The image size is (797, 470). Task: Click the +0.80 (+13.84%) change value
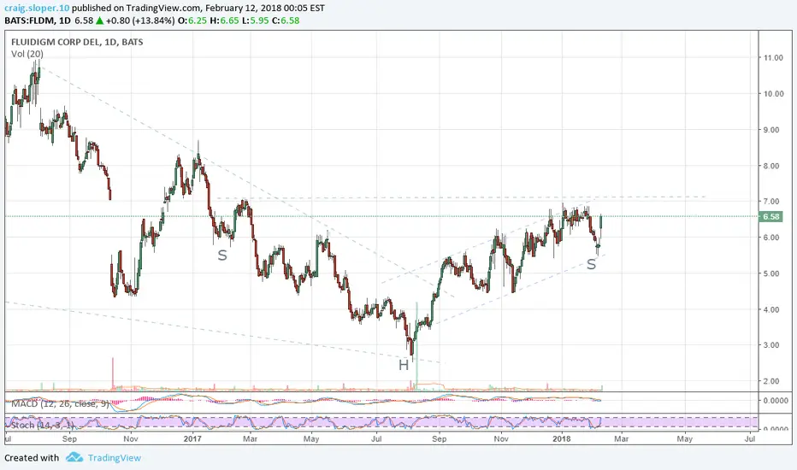click(x=139, y=21)
